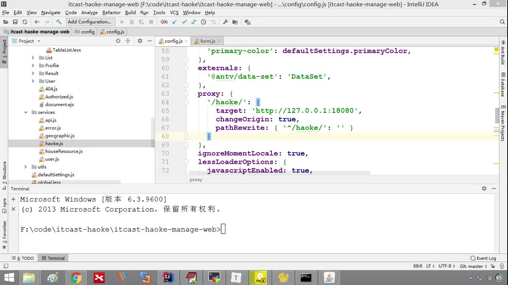The height and width of the screenshot is (285, 508).
Task: Open the VCS menu
Action: click(x=174, y=13)
